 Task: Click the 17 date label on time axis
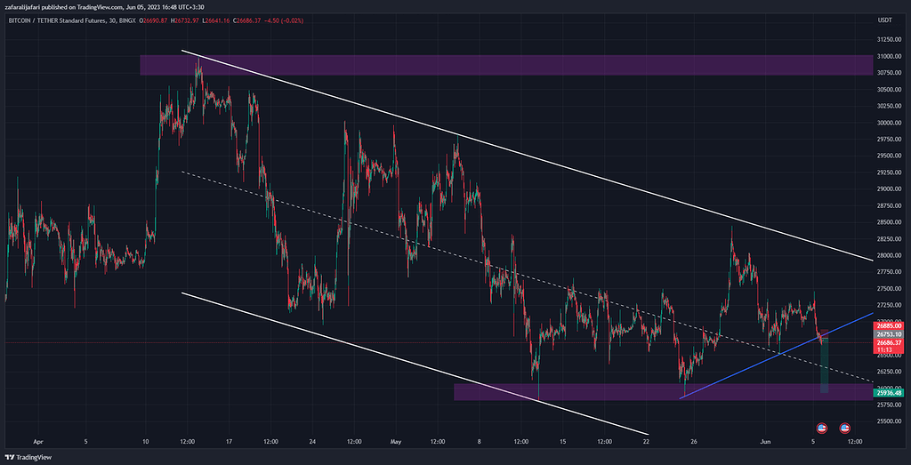(229, 442)
